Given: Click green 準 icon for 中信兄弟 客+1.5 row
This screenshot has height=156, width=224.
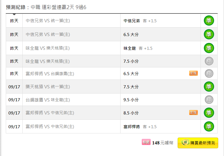Looking at the screenshot, I should (209, 21).
